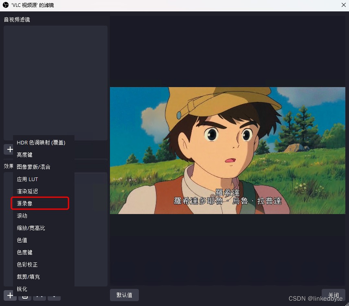Close the VLC 视频源 filter window
Viewport: 349px width, 306px height.
tap(343, 5)
